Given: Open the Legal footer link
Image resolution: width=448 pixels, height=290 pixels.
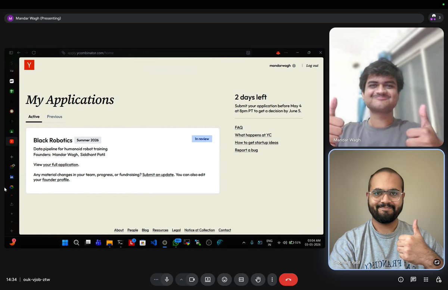Looking at the screenshot, I should [x=176, y=230].
